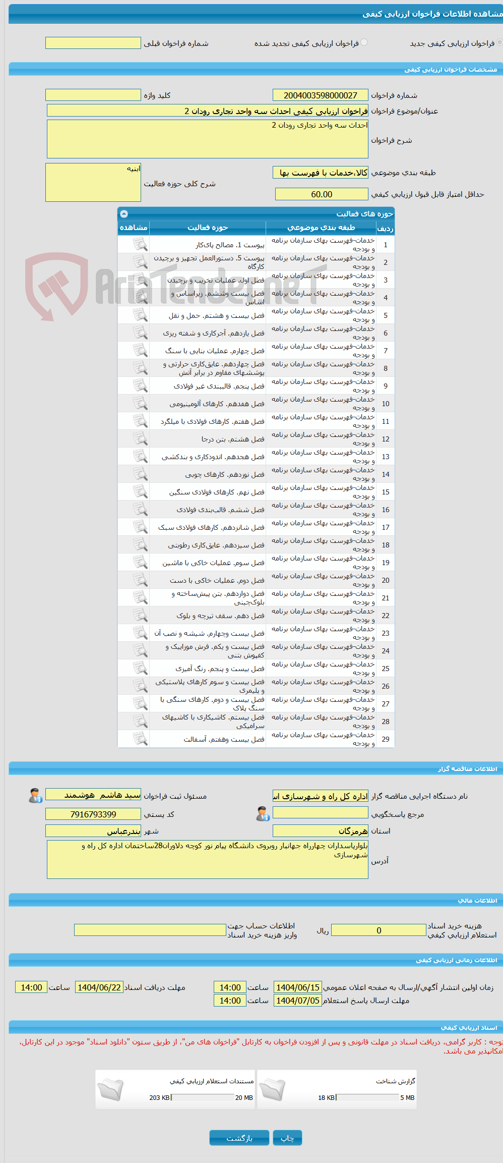Open view icon for row 27 کارهای سنگی
This screenshot has height=1163, width=503.
pyautogui.click(x=140, y=704)
